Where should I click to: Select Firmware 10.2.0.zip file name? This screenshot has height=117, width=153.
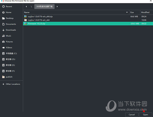[x=37, y=23]
